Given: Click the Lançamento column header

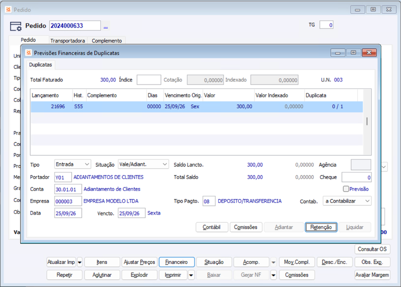Looking at the screenshot, I should [52, 95].
